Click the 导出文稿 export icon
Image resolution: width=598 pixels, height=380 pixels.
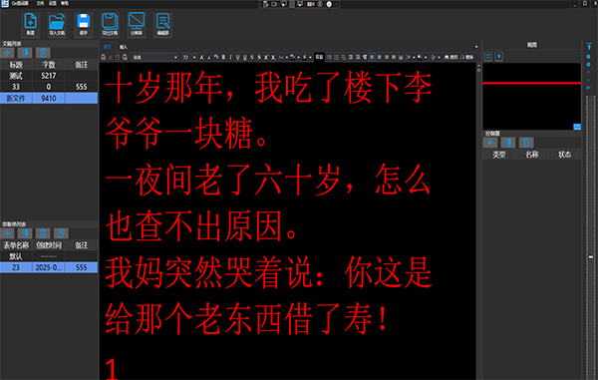[x=110, y=24]
